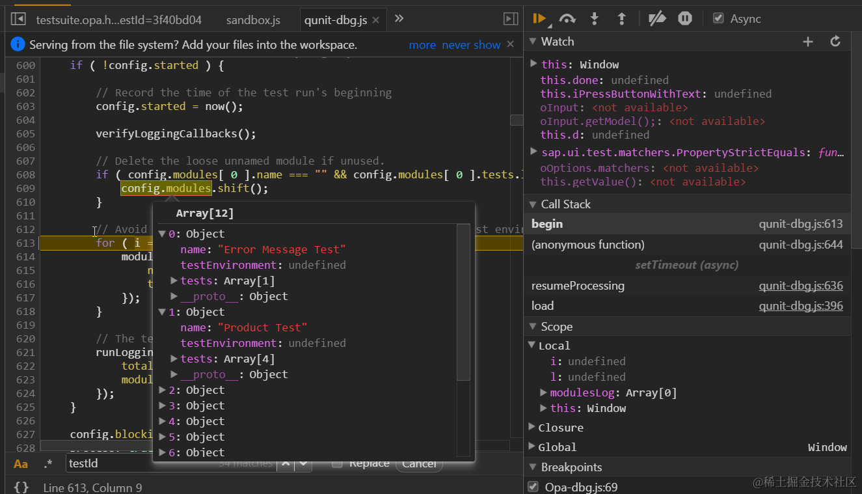Refresh the watch expressions

[836, 42]
